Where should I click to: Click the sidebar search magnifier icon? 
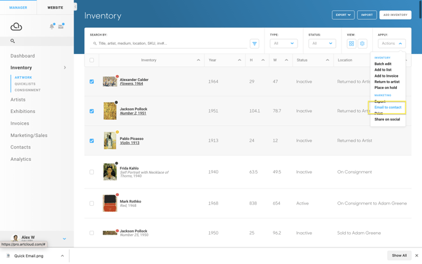click(12, 41)
